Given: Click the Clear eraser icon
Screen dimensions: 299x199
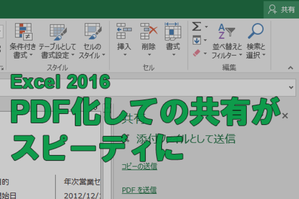Looking at the screenshot, I should point(197,53).
